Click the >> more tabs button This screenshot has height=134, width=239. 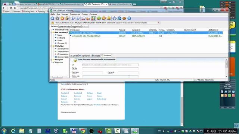coord(85,26)
